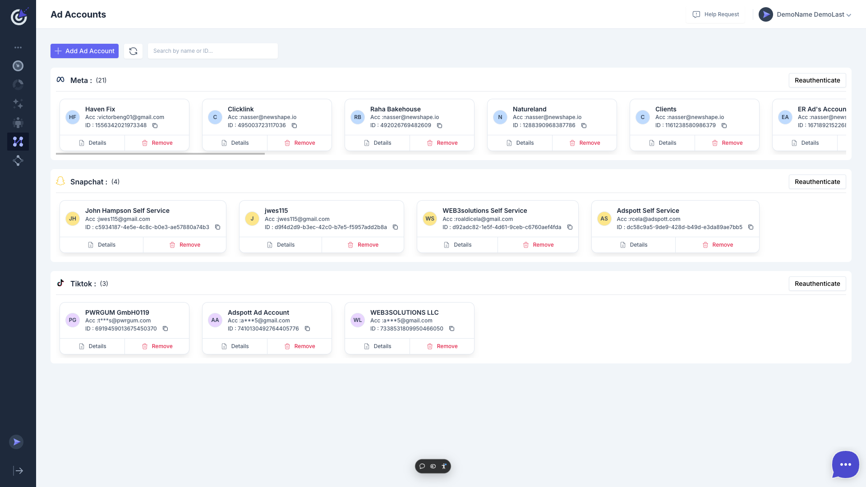866x487 pixels.
Task: Remove John Hampson Self Service account
Action: pos(184,245)
